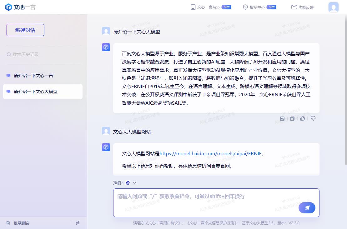Click bot avatar beside first answer
This screenshot has width=347, height=229.
click(106, 47)
